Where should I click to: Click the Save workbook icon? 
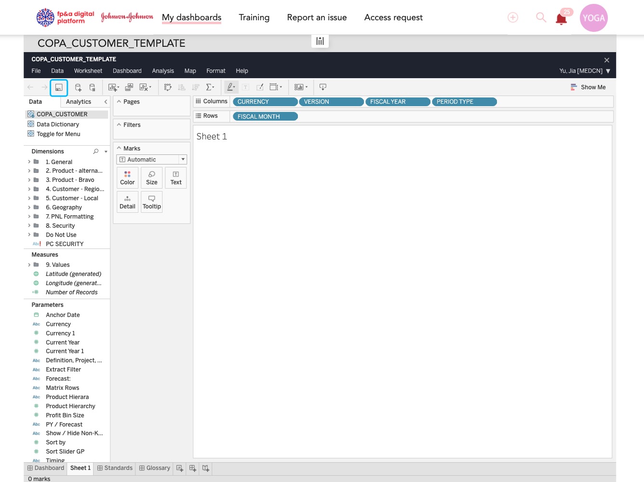point(59,87)
